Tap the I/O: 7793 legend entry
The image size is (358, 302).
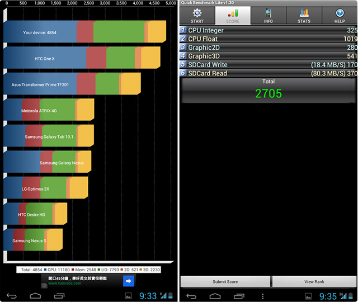click(108, 270)
